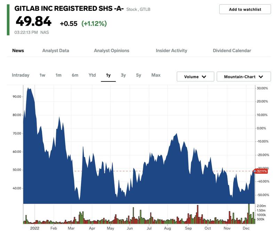Image resolution: width=278 pixels, height=238 pixels.
Task: Click the -32.11% current price marker
Action: click(261, 171)
